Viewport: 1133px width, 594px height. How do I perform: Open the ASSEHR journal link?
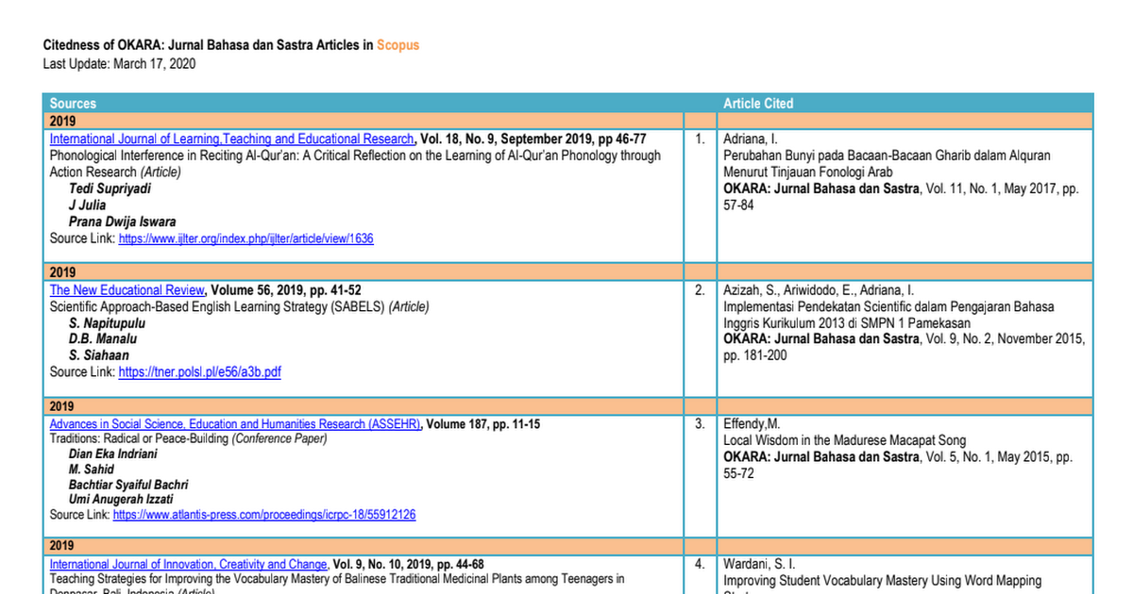(235, 424)
